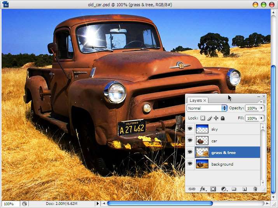
Task: Click the car layer thumbnail
Action: click(202, 141)
